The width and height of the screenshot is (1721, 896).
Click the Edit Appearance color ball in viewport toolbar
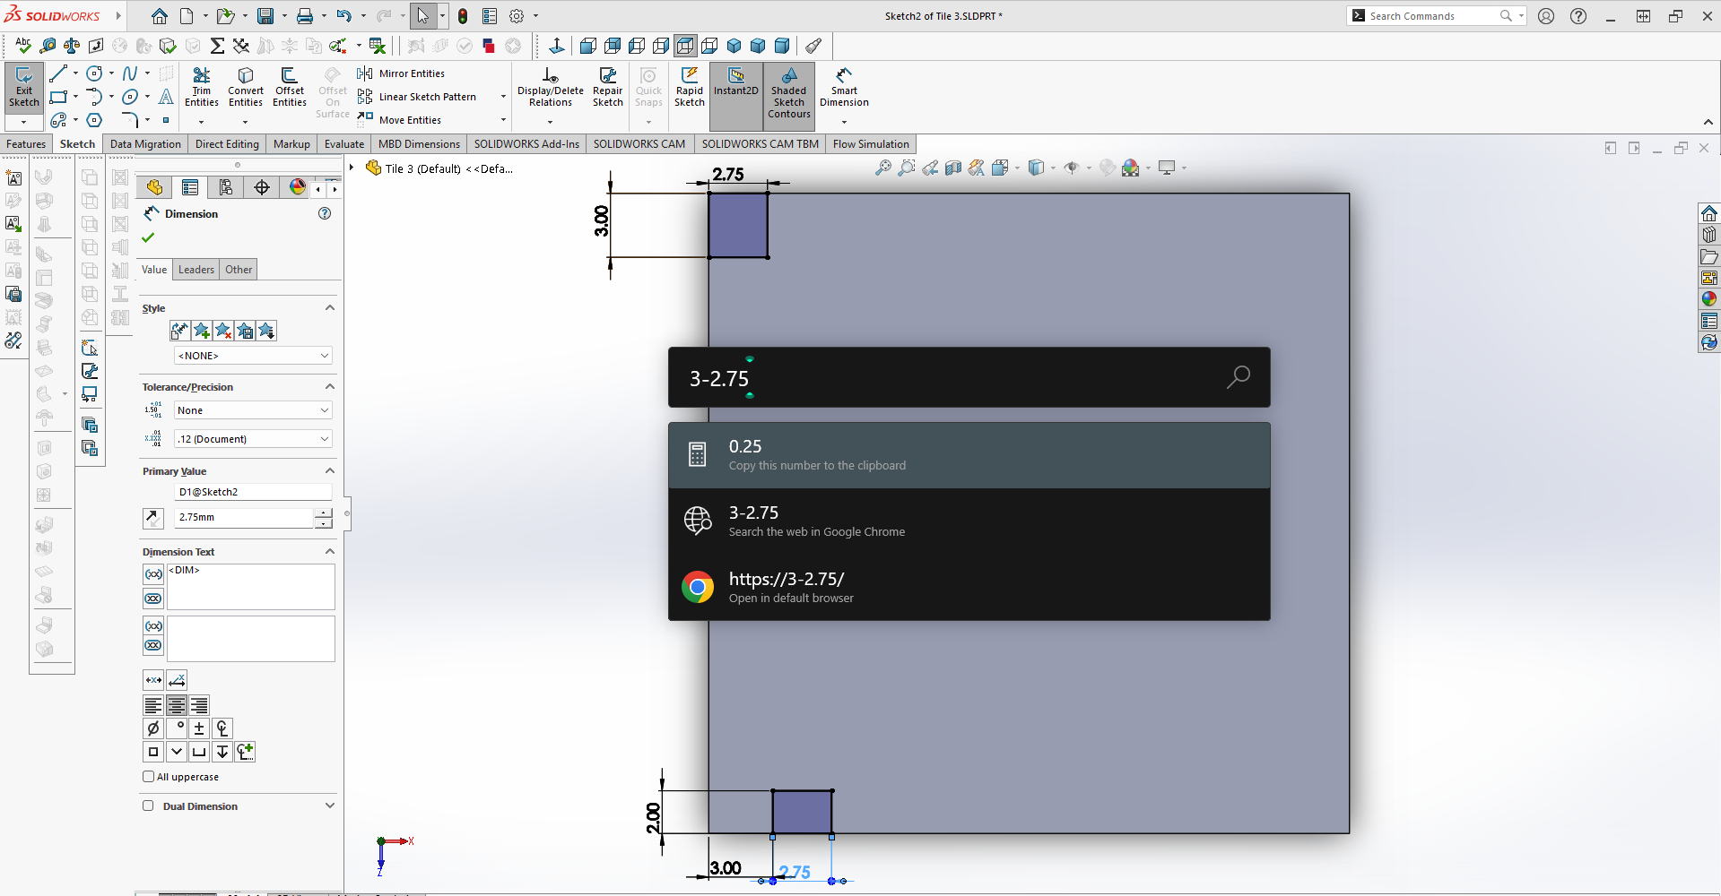coord(1130,168)
